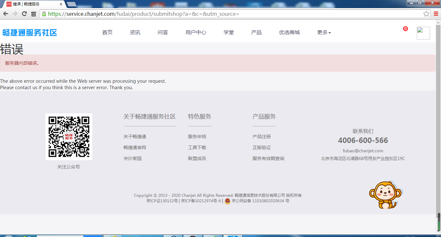
Task: Click the 产品服务 footer heading
Action: click(264, 117)
